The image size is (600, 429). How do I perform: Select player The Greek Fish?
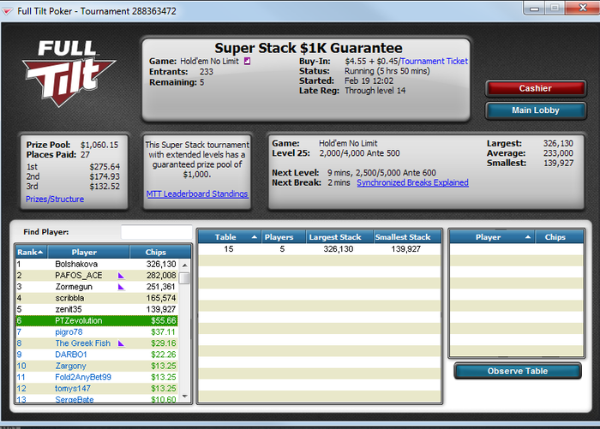coord(97,343)
